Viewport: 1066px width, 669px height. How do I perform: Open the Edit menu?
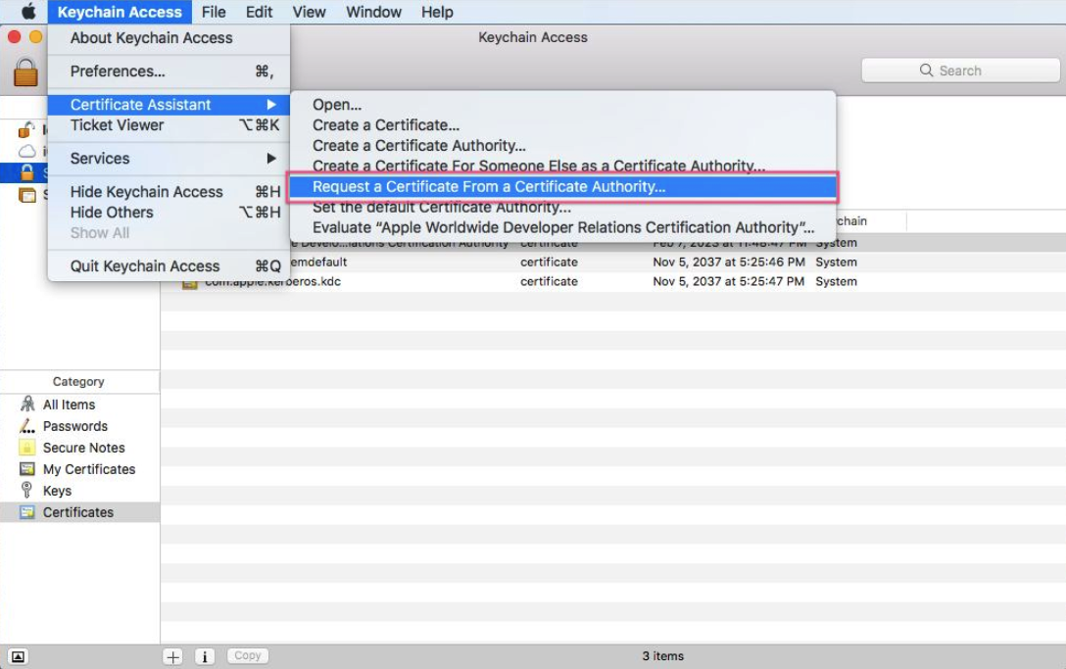tap(259, 12)
